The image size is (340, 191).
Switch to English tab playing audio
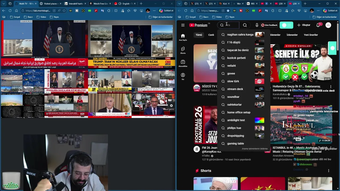(x=125, y=4)
